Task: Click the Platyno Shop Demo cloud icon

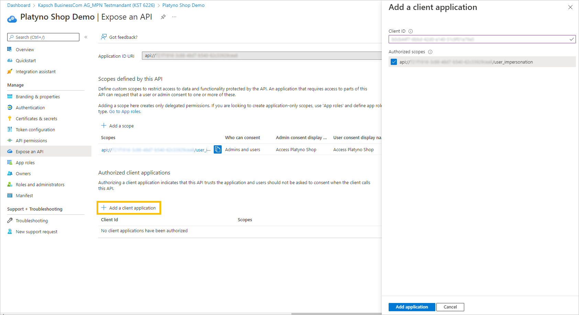Action: coord(12,19)
